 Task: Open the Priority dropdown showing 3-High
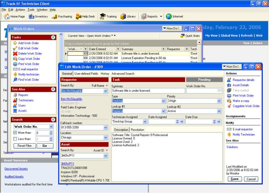click(x=219, y=101)
